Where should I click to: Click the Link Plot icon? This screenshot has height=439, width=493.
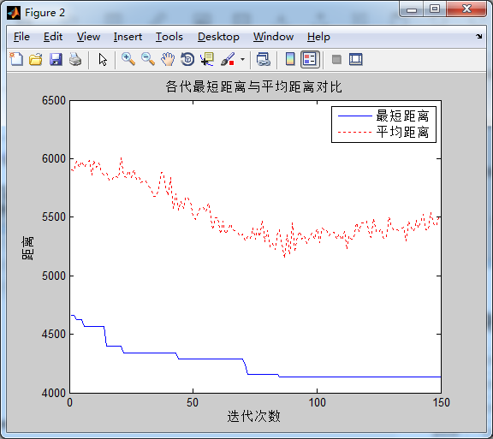(263, 59)
